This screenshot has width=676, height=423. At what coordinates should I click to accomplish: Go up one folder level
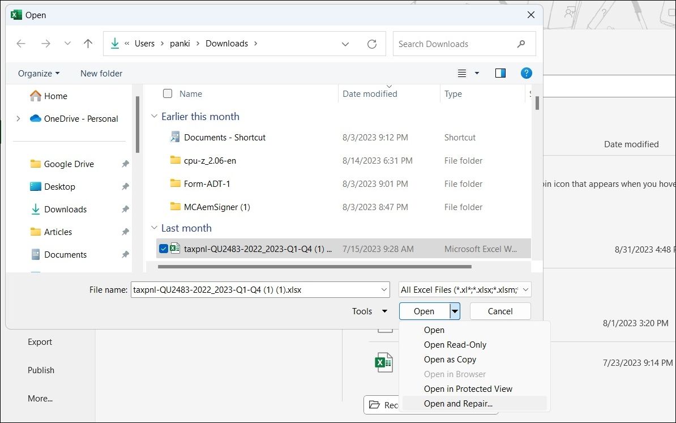[x=88, y=44]
